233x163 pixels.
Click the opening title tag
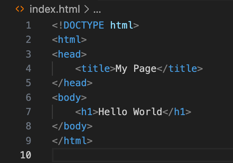(x=95, y=68)
